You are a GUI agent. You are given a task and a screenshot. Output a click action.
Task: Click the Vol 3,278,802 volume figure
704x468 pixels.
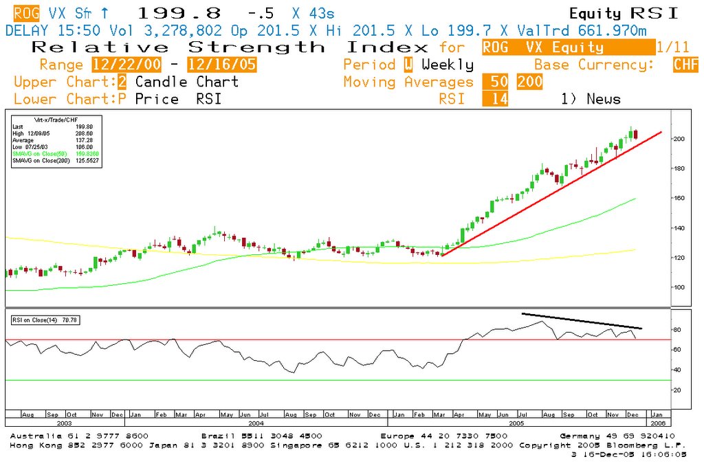point(166,30)
